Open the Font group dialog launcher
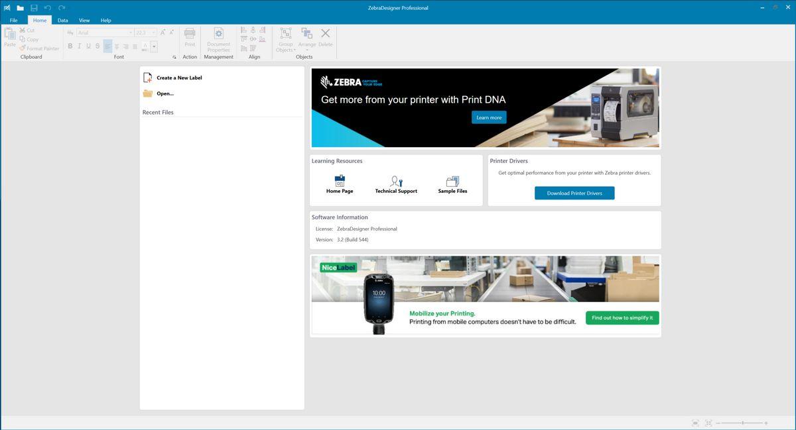796x430 pixels. point(174,57)
